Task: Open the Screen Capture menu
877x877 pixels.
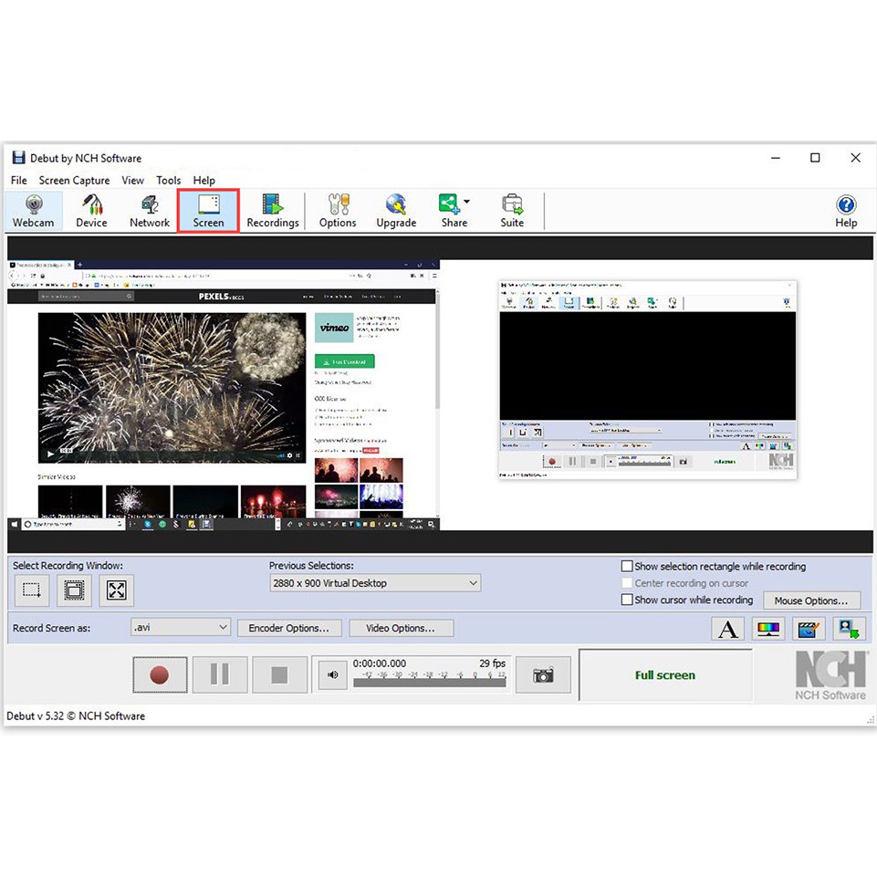Action: point(74,181)
